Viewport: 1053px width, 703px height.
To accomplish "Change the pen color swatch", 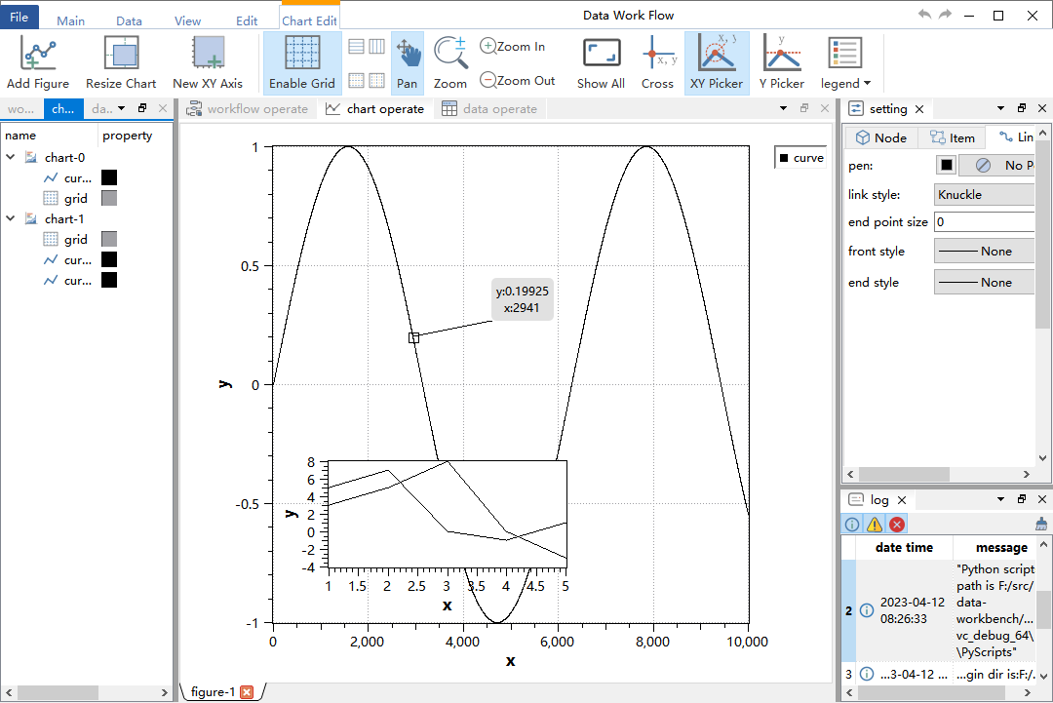I will pyautogui.click(x=946, y=165).
